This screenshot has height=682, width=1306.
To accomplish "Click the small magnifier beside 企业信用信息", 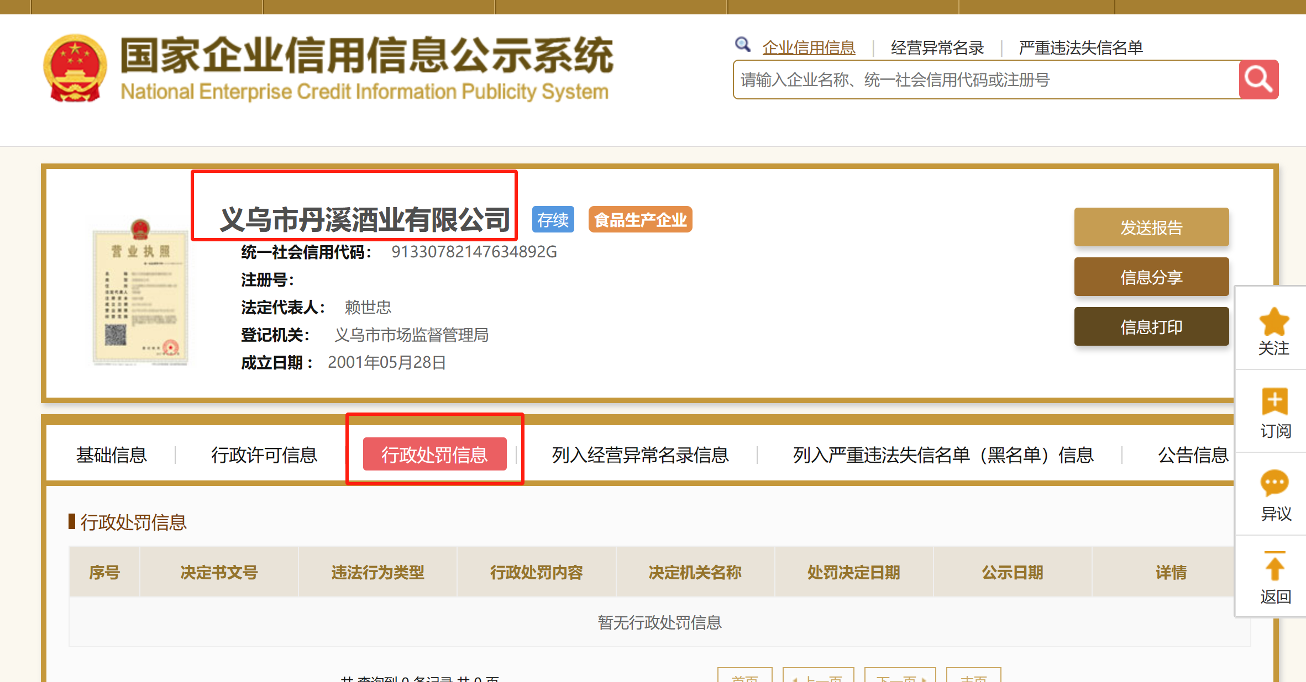I will (742, 44).
